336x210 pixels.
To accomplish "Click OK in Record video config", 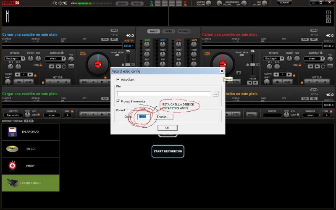I will 167,128.
